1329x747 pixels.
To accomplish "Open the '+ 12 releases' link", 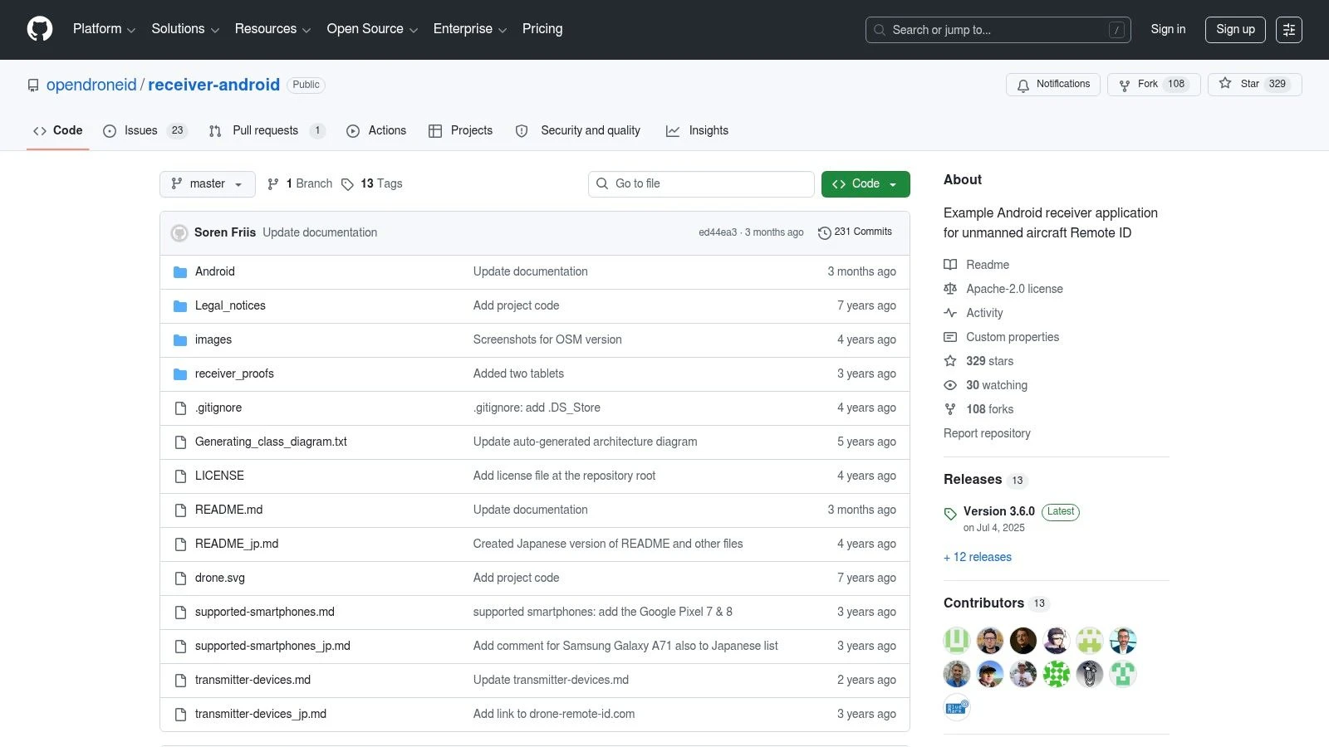I will tap(978, 558).
